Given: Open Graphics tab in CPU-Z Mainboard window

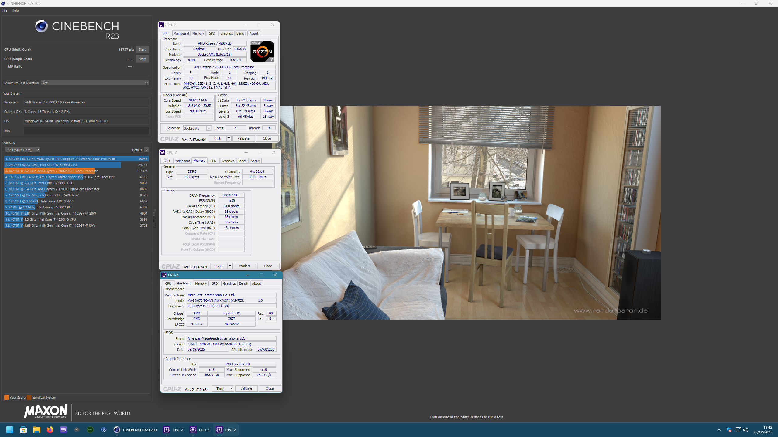Looking at the screenshot, I should [229, 283].
